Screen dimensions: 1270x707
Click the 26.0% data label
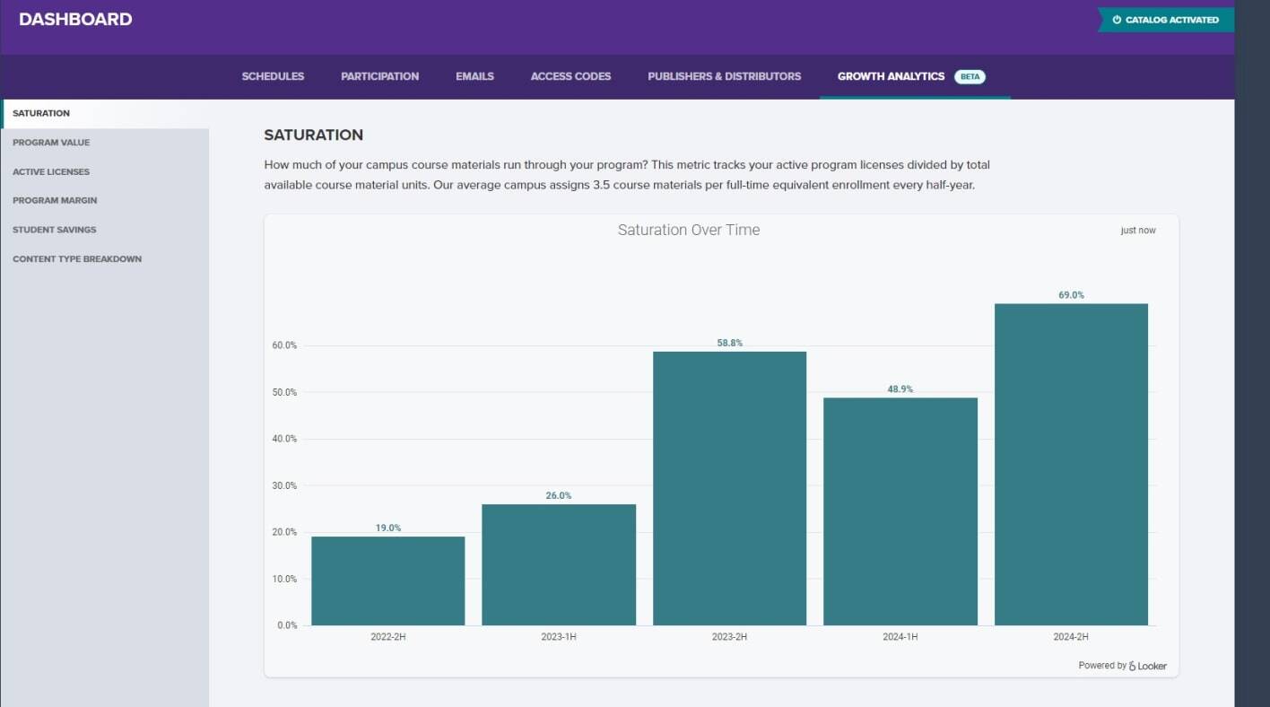(x=559, y=495)
